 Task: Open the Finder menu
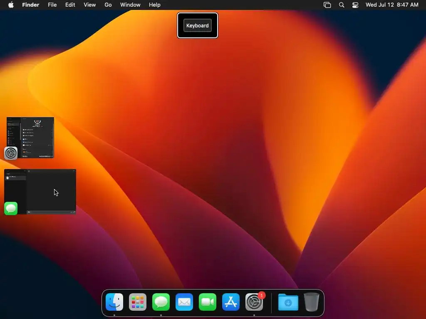(x=30, y=5)
